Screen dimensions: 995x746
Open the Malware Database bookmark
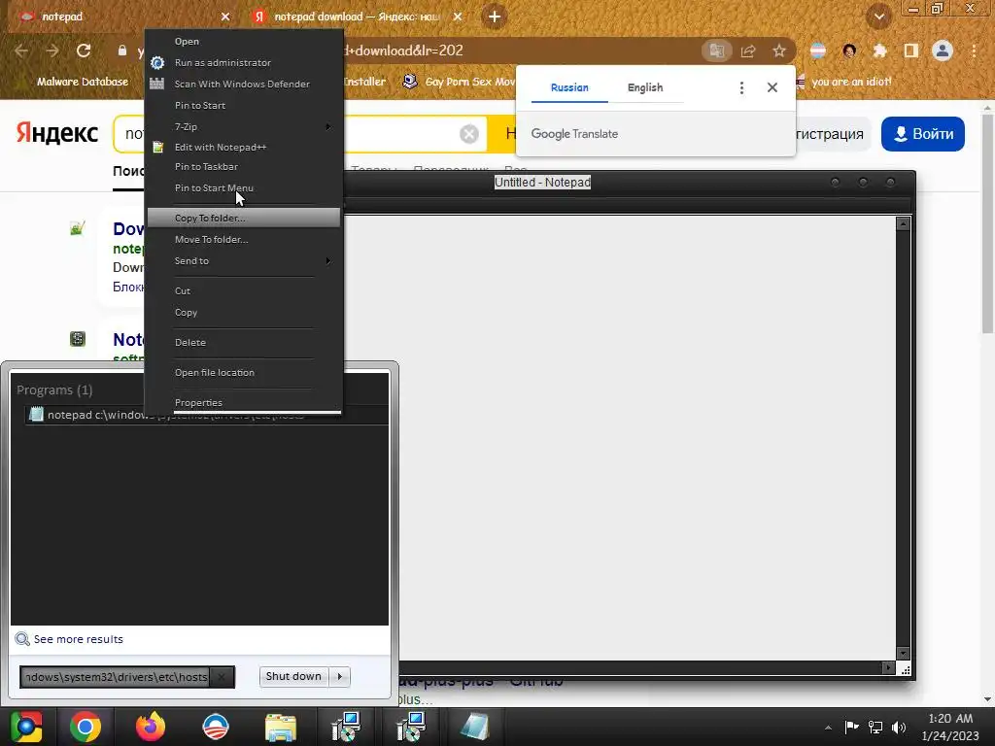tap(83, 82)
